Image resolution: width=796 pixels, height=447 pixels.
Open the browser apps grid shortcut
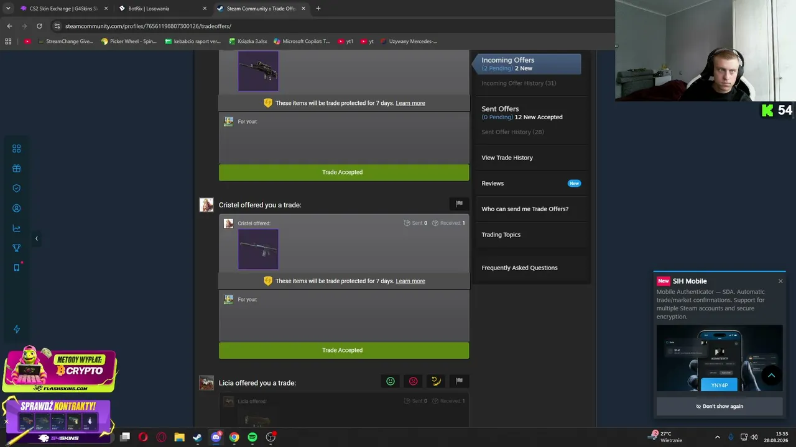point(8,42)
